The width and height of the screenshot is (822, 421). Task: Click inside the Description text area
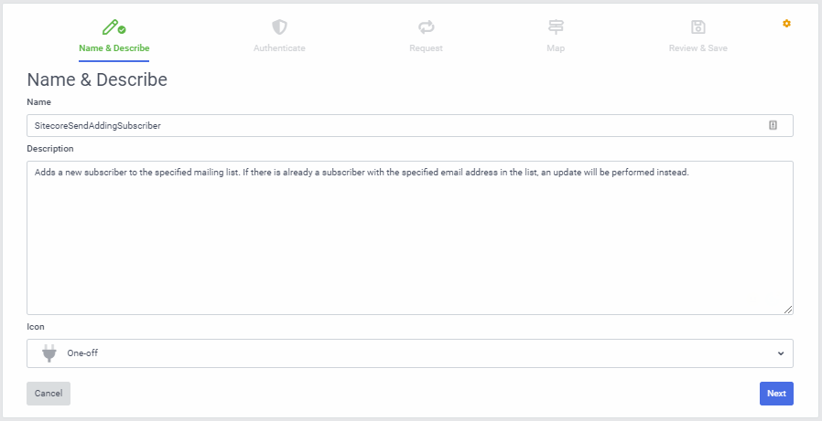(x=409, y=237)
